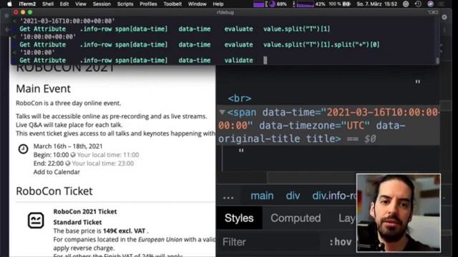Viewport: 458px width, 257px height.
Task: Zoom the iTerm2 window with green button
Action: (x=30, y=12)
